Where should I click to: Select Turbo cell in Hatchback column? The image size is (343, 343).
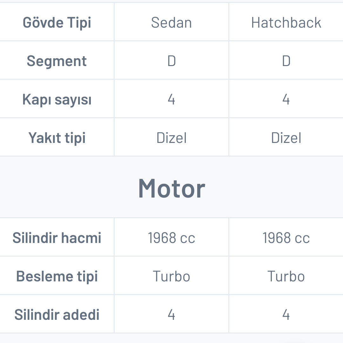point(286,276)
